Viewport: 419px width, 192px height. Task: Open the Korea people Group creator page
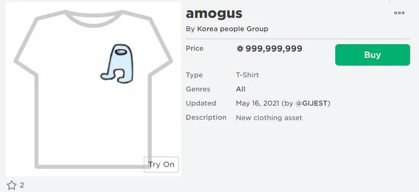[232, 29]
